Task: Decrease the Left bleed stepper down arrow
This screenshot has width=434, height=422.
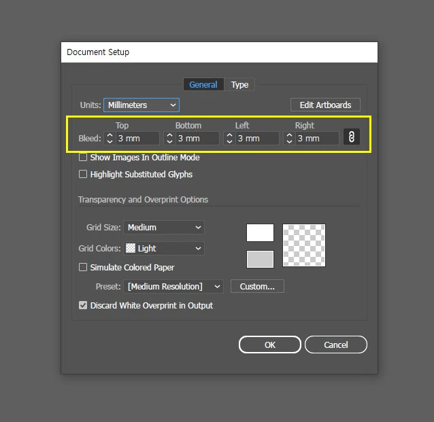Action: [229, 141]
